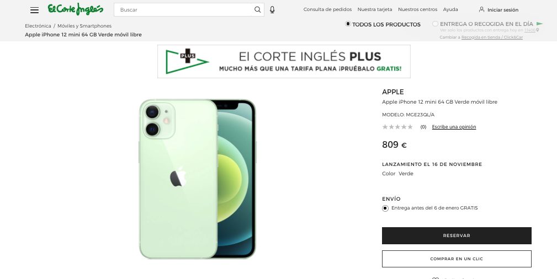Click the search magnifier icon
This screenshot has height=279, width=557.
click(258, 9)
